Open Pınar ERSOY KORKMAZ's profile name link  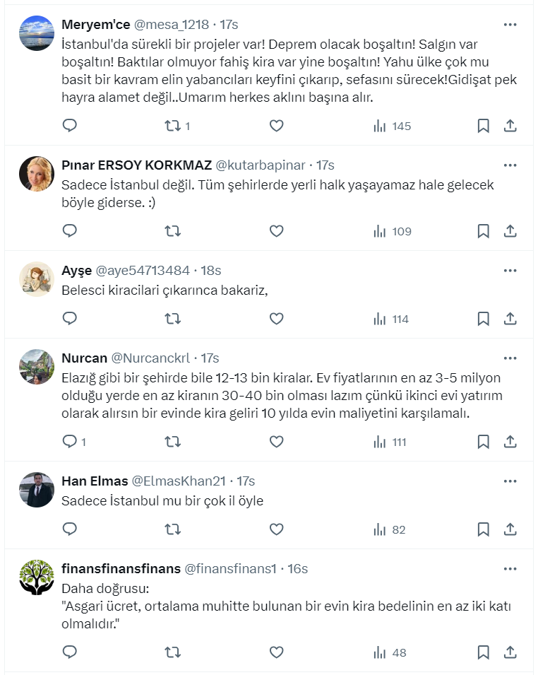click(136, 165)
